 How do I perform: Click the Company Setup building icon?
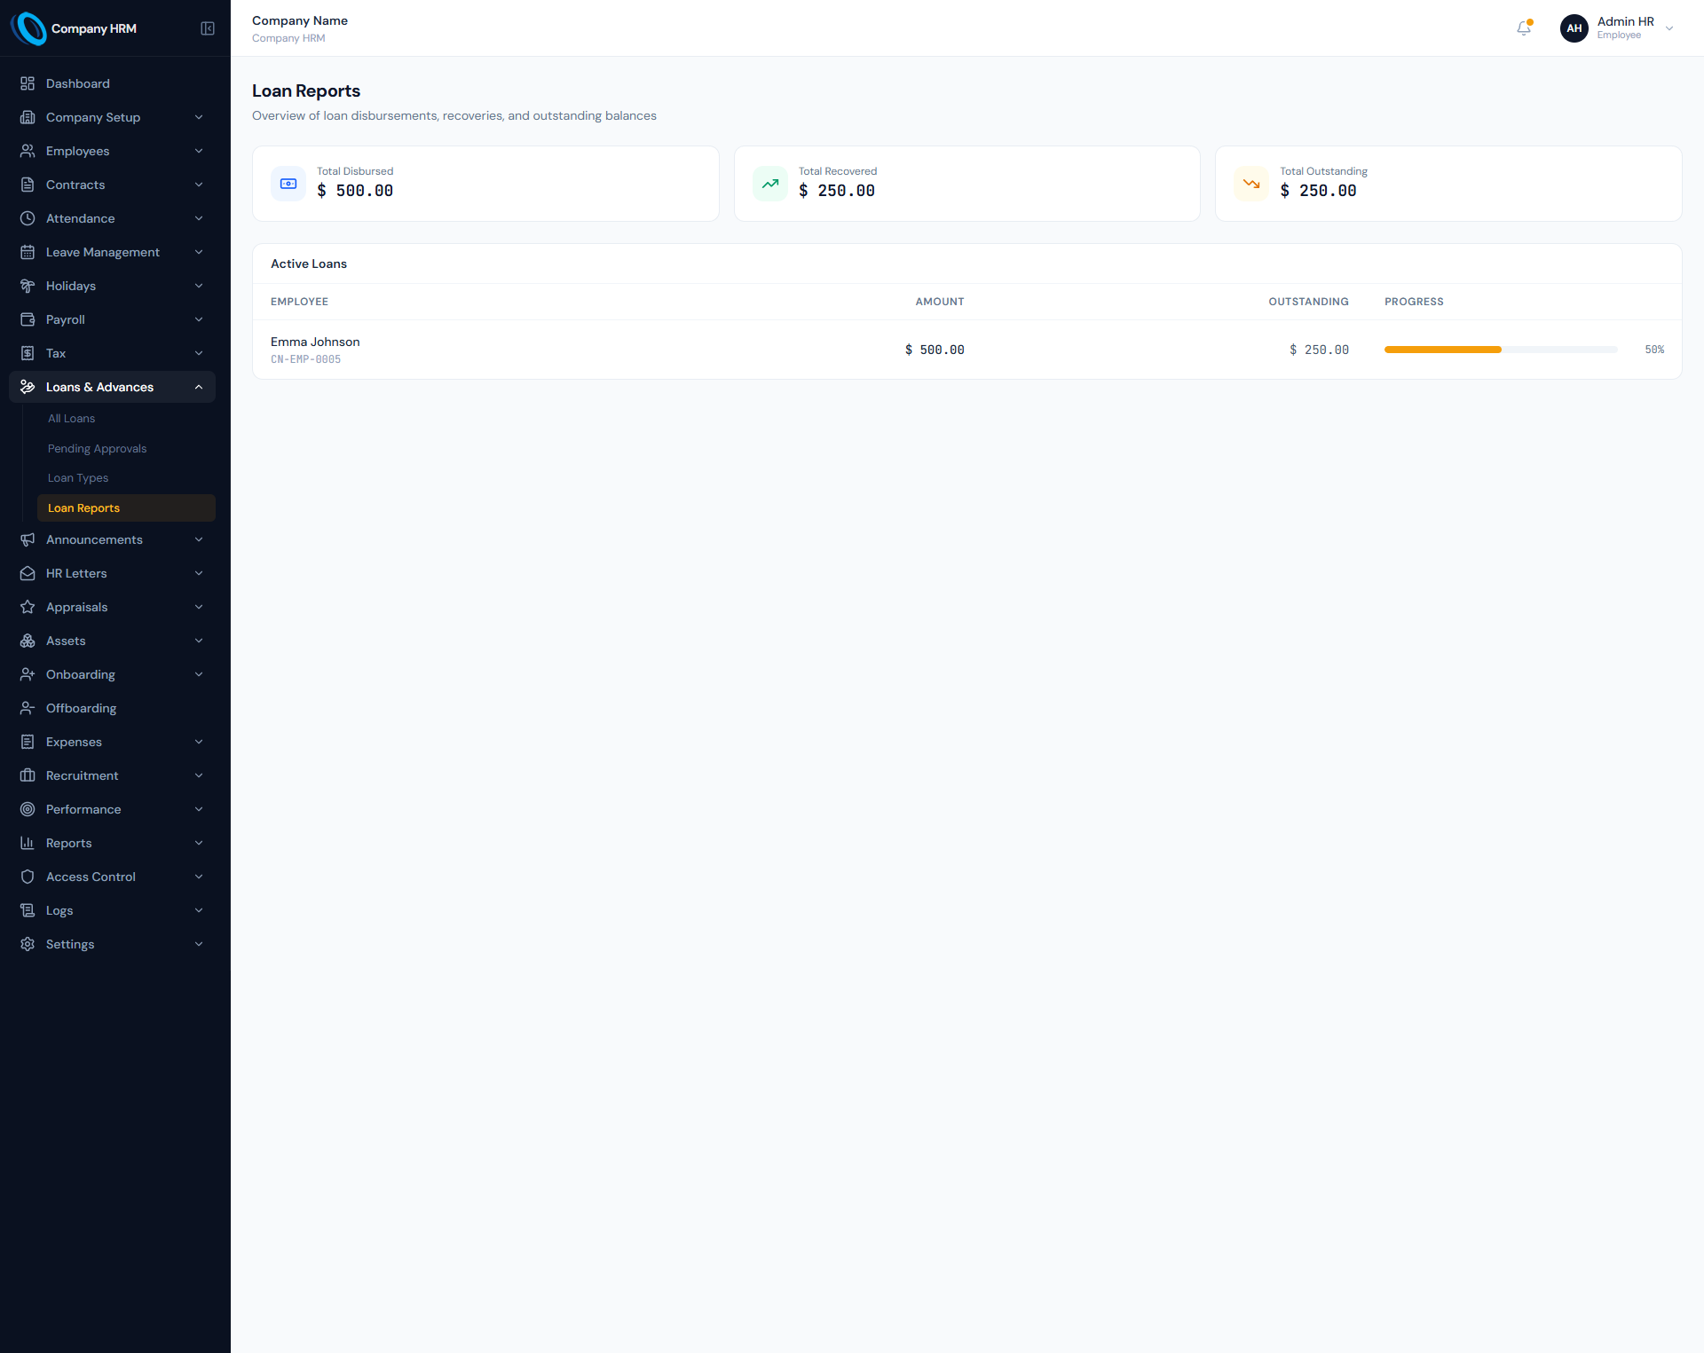click(x=28, y=117)
